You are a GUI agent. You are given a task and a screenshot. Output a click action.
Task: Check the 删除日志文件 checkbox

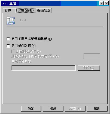[13, 51]
